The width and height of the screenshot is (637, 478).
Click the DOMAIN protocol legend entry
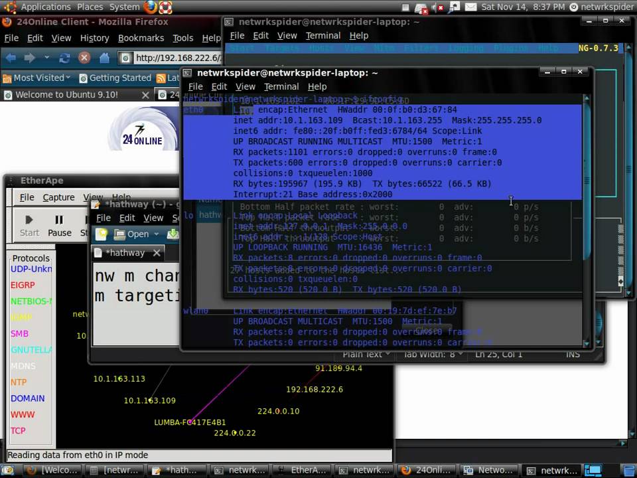28,399
